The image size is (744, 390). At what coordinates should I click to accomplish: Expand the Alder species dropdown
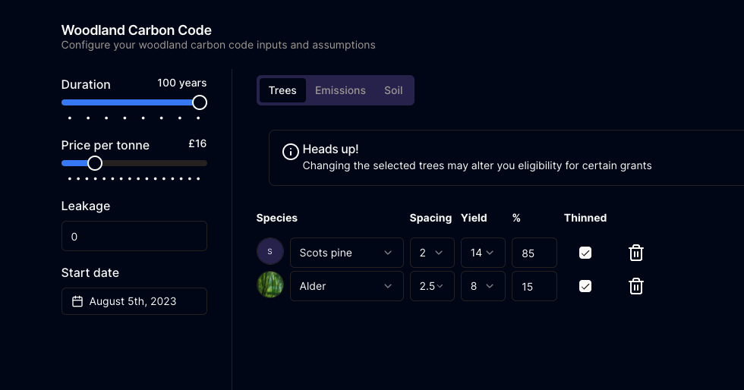pyautogui.click(x=347, y=286)
